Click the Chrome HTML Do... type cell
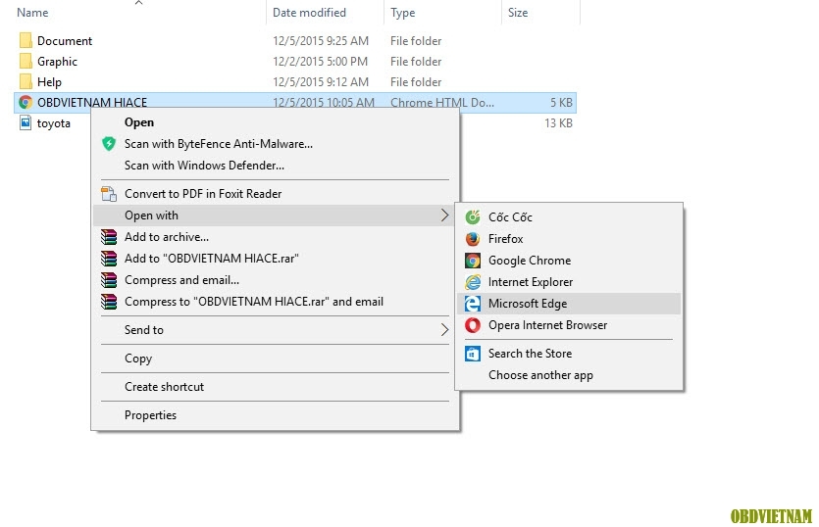This screenshot has height=527, width=819. pos(442,102)
